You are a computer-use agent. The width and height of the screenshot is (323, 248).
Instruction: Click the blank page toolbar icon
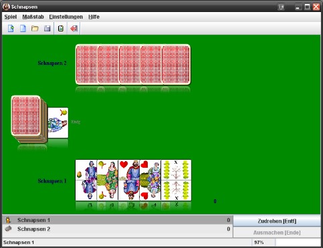(23, 29)
